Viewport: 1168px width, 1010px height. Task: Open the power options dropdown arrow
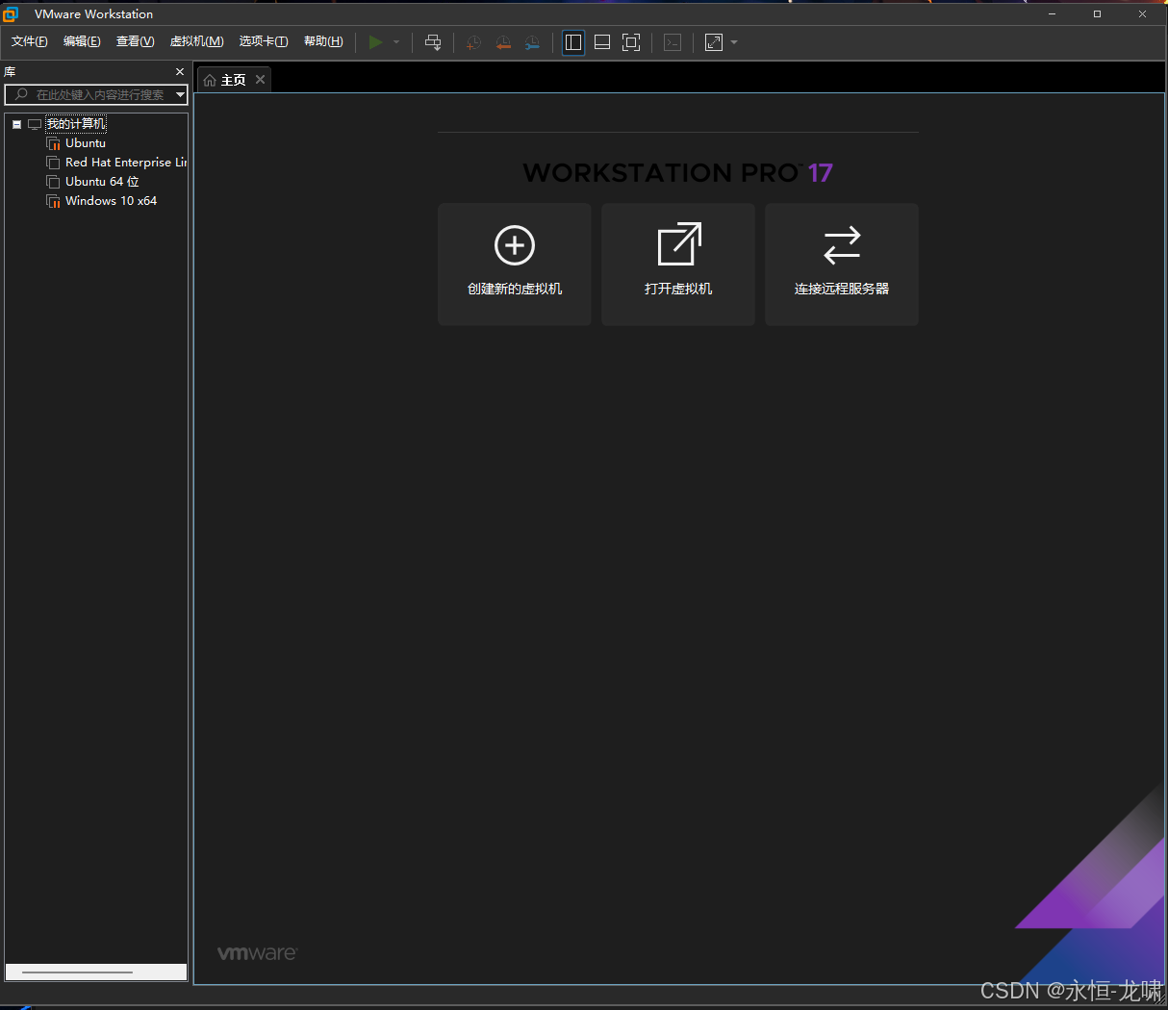[x=396, y=42]
